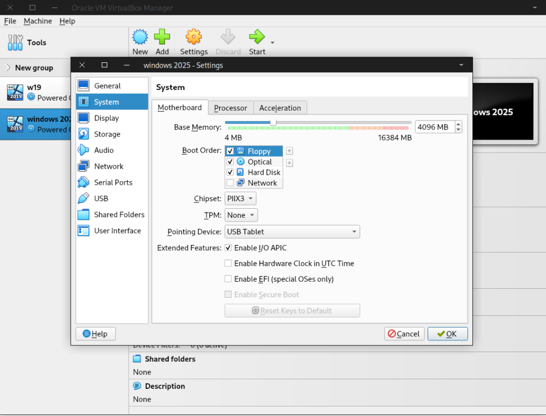Open Shared Folders settings category icon
Image resolution: width=546 pixels, height=416 pixels.
(84, 215)
